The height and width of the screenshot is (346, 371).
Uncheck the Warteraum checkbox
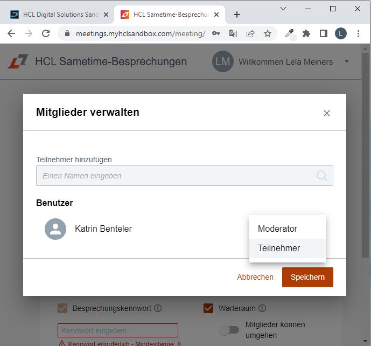208,308
